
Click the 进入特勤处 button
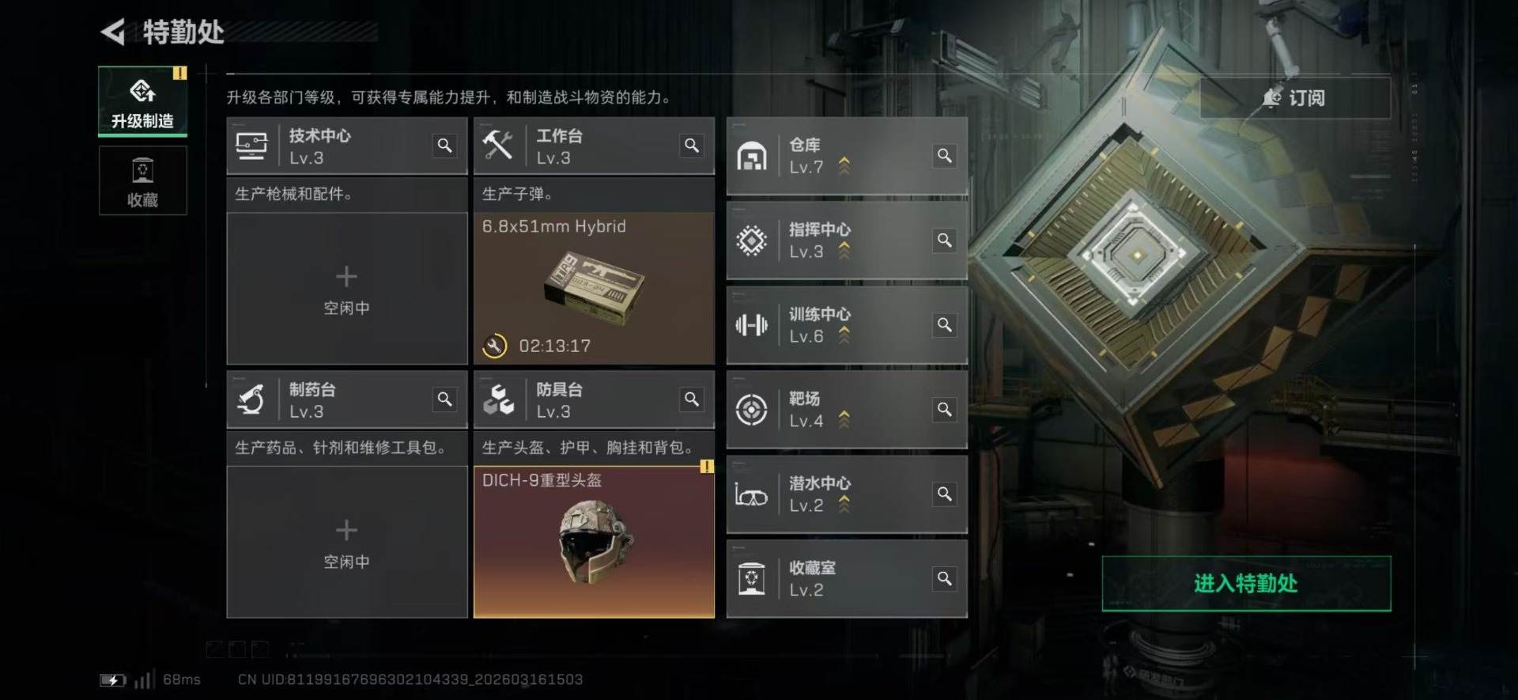coord(1246,584)
